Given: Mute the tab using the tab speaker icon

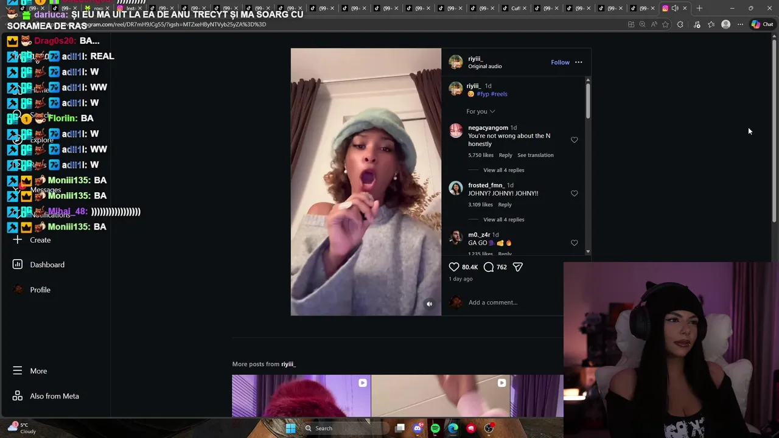Looking at the screenshot, I should coord(675,8).
